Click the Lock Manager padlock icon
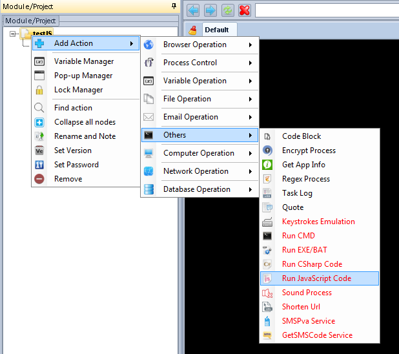Viewport: 399px width, 354px height. [x=39, y=90]
